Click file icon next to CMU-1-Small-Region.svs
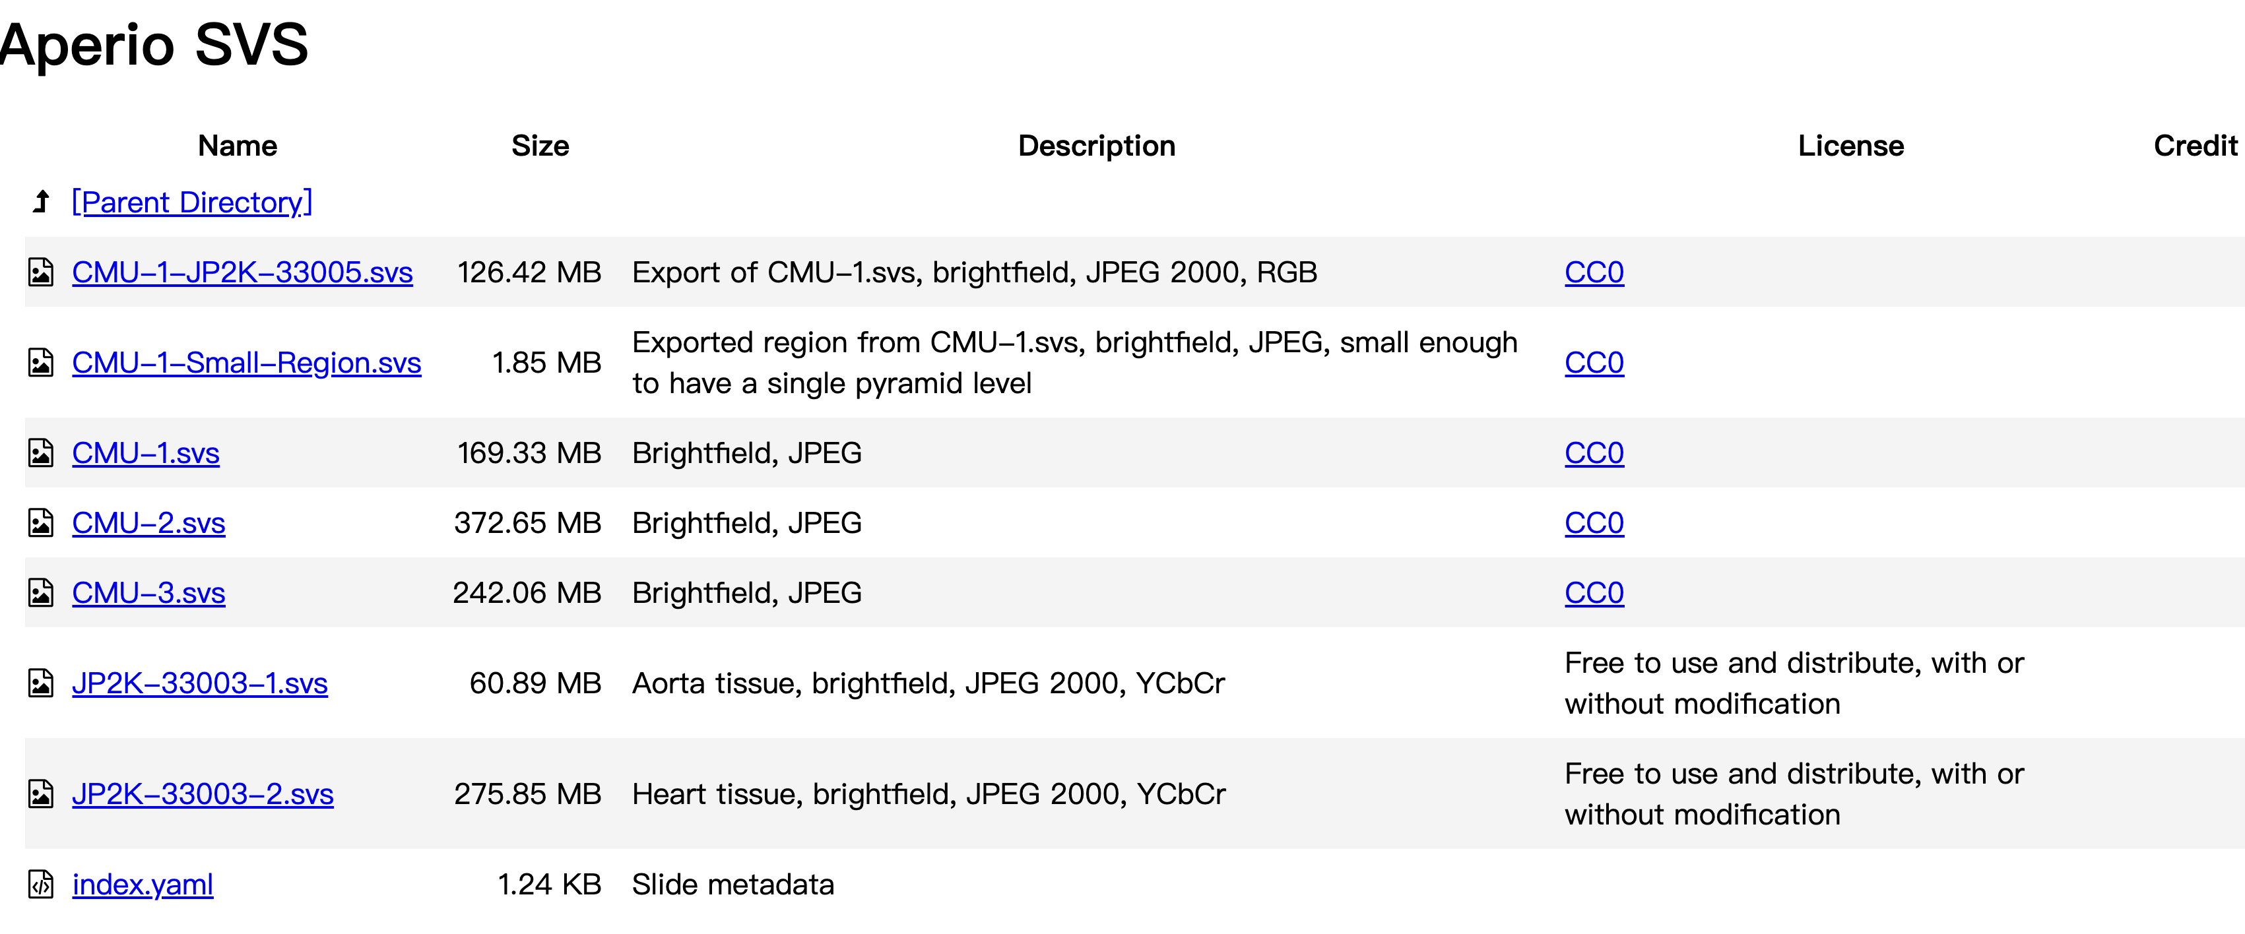The image size is (2245, 934). (x=41, y=362)
